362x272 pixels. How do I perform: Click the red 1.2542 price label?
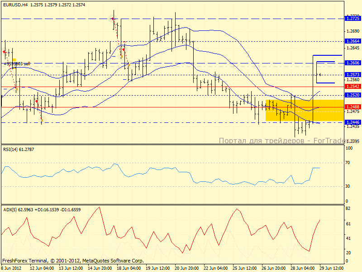coord(352,87)
